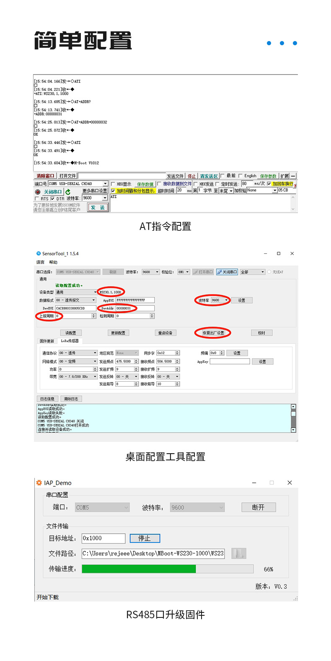Click the 停止 button in IAP_Demo

(145, 538)
